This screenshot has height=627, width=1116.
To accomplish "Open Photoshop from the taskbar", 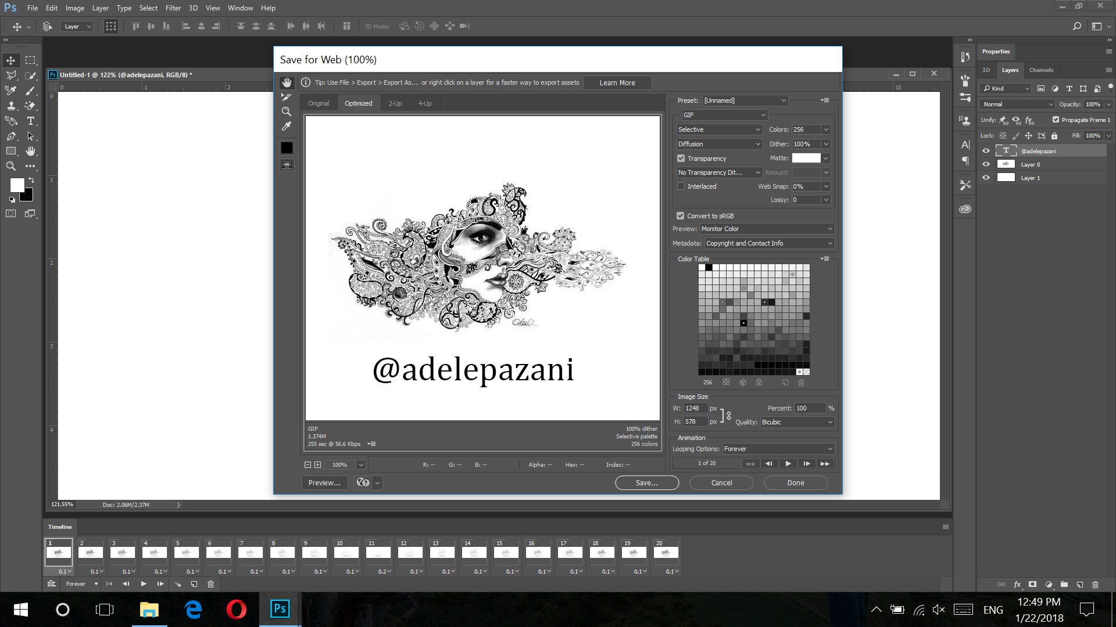I will click(280, 610).
